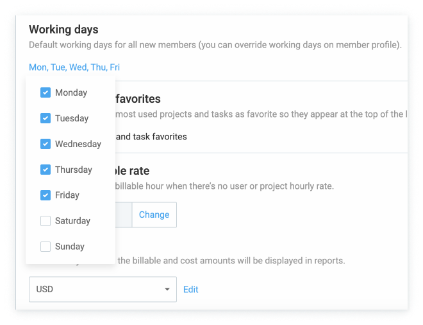This screenshot has height=325, width=423.
Task: Click the billable rate field beside Change
Action: pyautogui.click(x=123, y=215)
